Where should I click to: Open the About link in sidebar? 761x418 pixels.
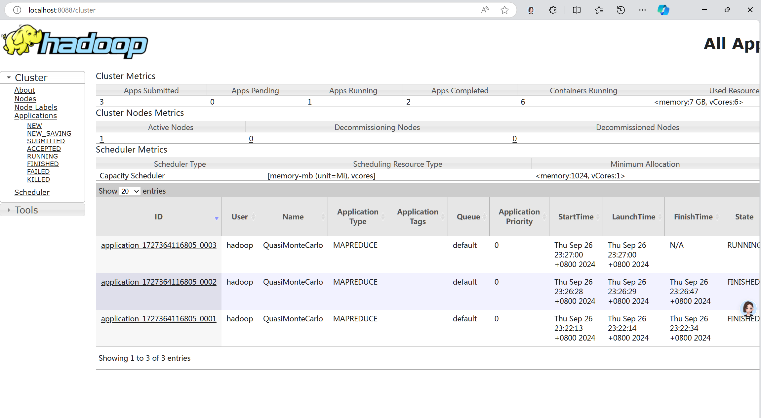pyautogui.click(x=24, y=90)
